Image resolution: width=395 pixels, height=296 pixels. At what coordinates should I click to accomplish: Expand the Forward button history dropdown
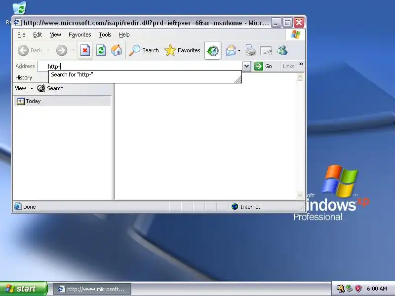73,50
